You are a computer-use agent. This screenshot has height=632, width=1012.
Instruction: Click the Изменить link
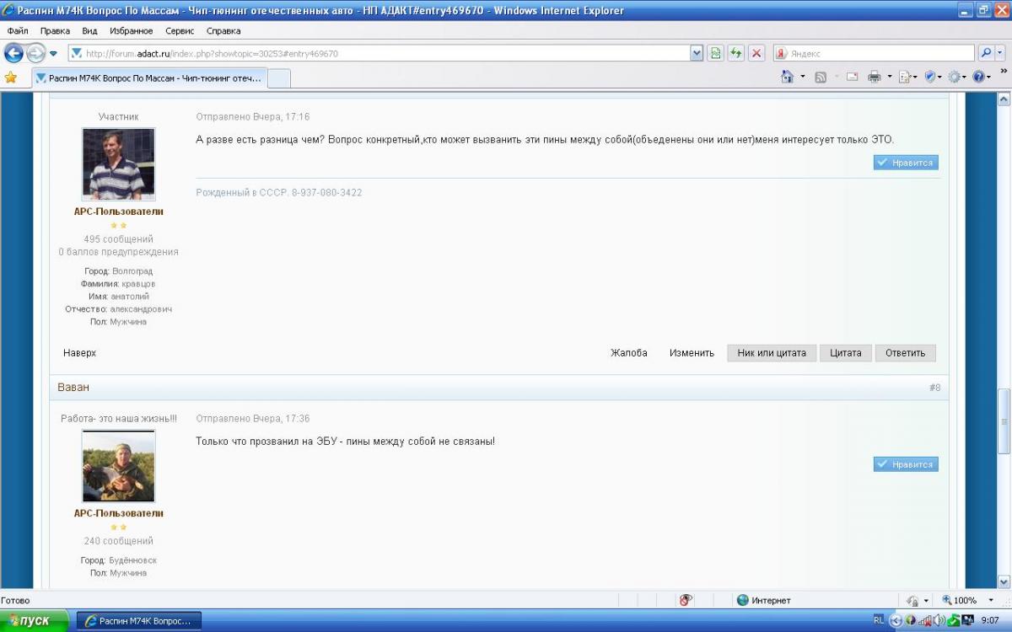692,353
